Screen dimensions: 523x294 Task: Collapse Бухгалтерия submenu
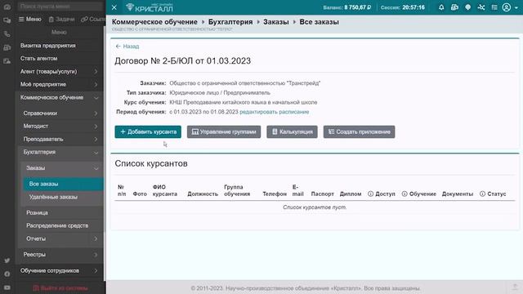(61, 153)
